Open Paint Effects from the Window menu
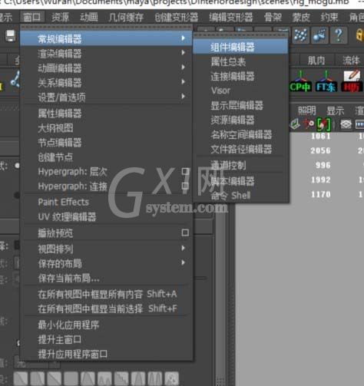Viewport: 364px width, 386px height. [x=106, y=202]
